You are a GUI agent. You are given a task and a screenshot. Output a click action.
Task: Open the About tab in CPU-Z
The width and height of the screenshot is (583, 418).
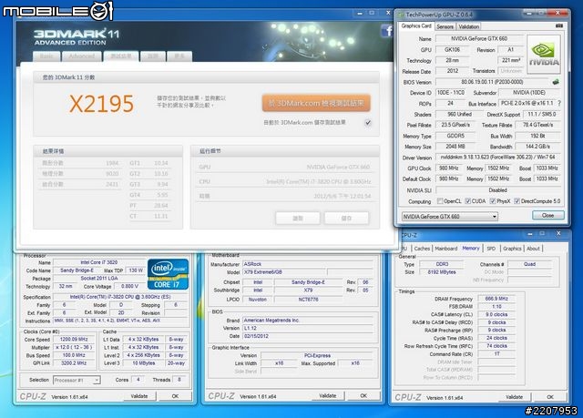pos(533,249)
